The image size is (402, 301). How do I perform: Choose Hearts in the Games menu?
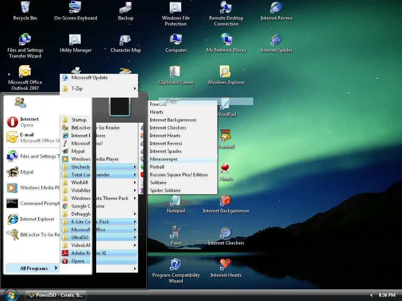pos(182,112)
